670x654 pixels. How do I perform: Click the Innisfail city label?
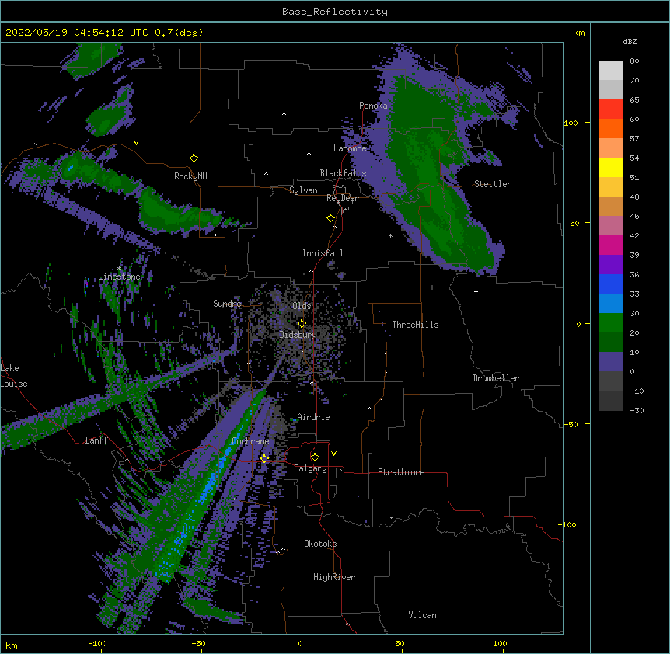(323, 253)
